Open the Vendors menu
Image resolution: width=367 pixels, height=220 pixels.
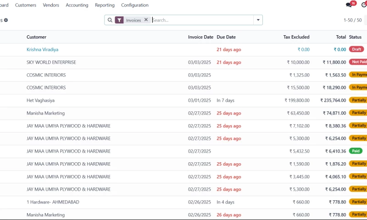51,5
